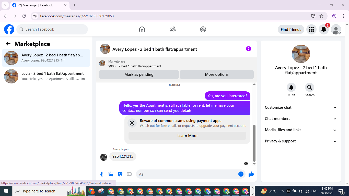
Task: Click the chat scrollbar up arrow
Action: (x=254, y=84)
